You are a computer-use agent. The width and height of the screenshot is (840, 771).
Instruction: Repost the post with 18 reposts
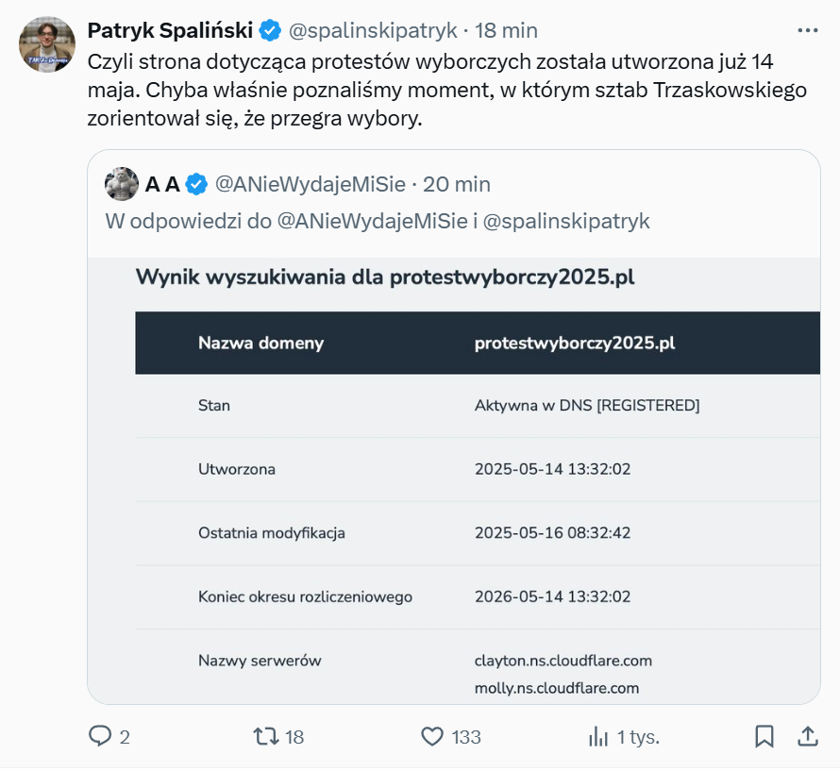tap(267, 736)
